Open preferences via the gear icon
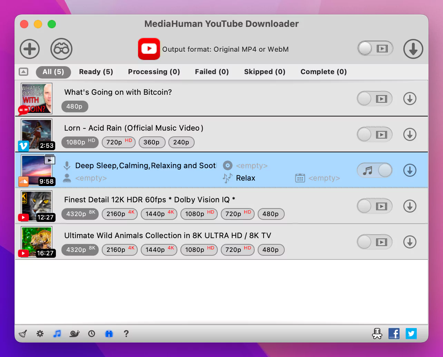The width and height of the screenshot is (443, 357). [40, 334]
